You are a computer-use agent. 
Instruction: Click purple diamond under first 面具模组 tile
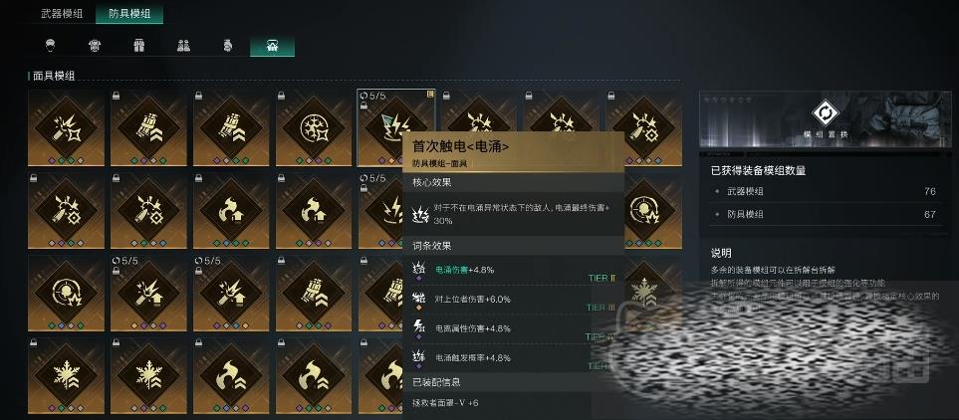(51, 160)
